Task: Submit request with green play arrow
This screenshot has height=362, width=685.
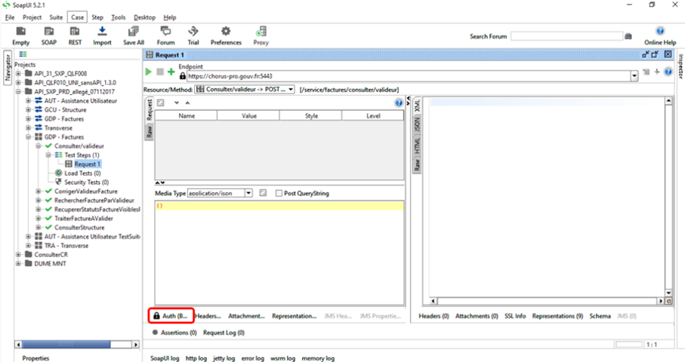Action: (149, 72)
